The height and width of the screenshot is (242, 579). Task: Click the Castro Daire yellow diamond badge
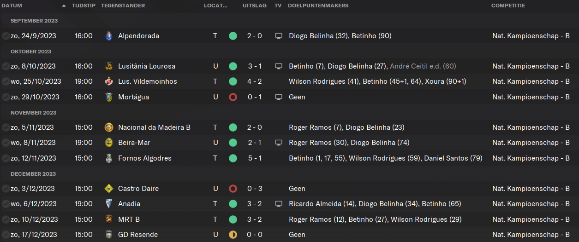click(x=109, y=189)
